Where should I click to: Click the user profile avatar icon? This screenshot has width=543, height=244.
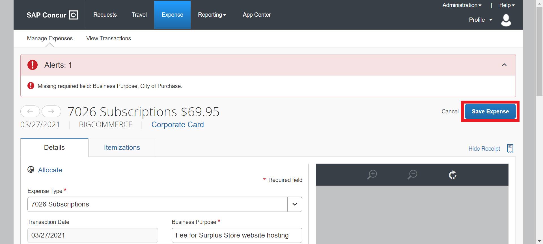[506, 20]
